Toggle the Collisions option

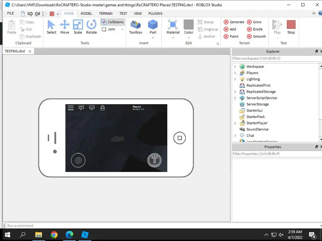click(113, 22)
